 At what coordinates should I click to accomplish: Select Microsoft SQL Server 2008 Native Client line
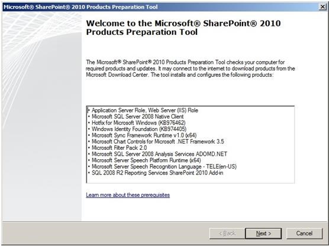(138, 117)
